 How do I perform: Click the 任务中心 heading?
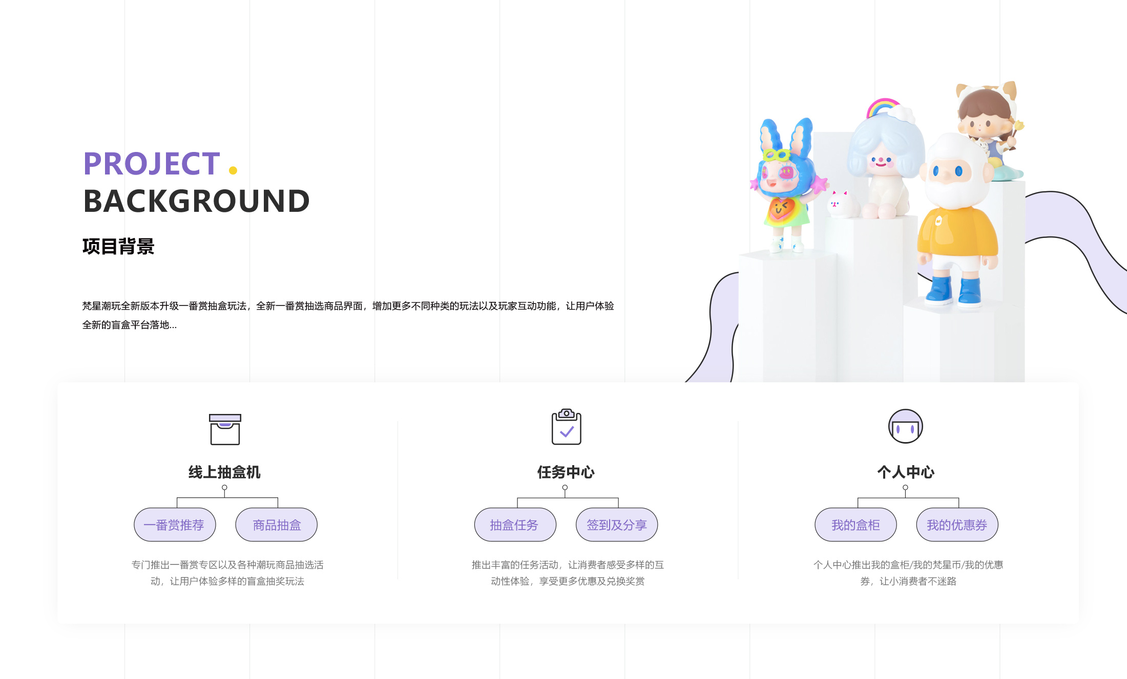click(566, 472)
